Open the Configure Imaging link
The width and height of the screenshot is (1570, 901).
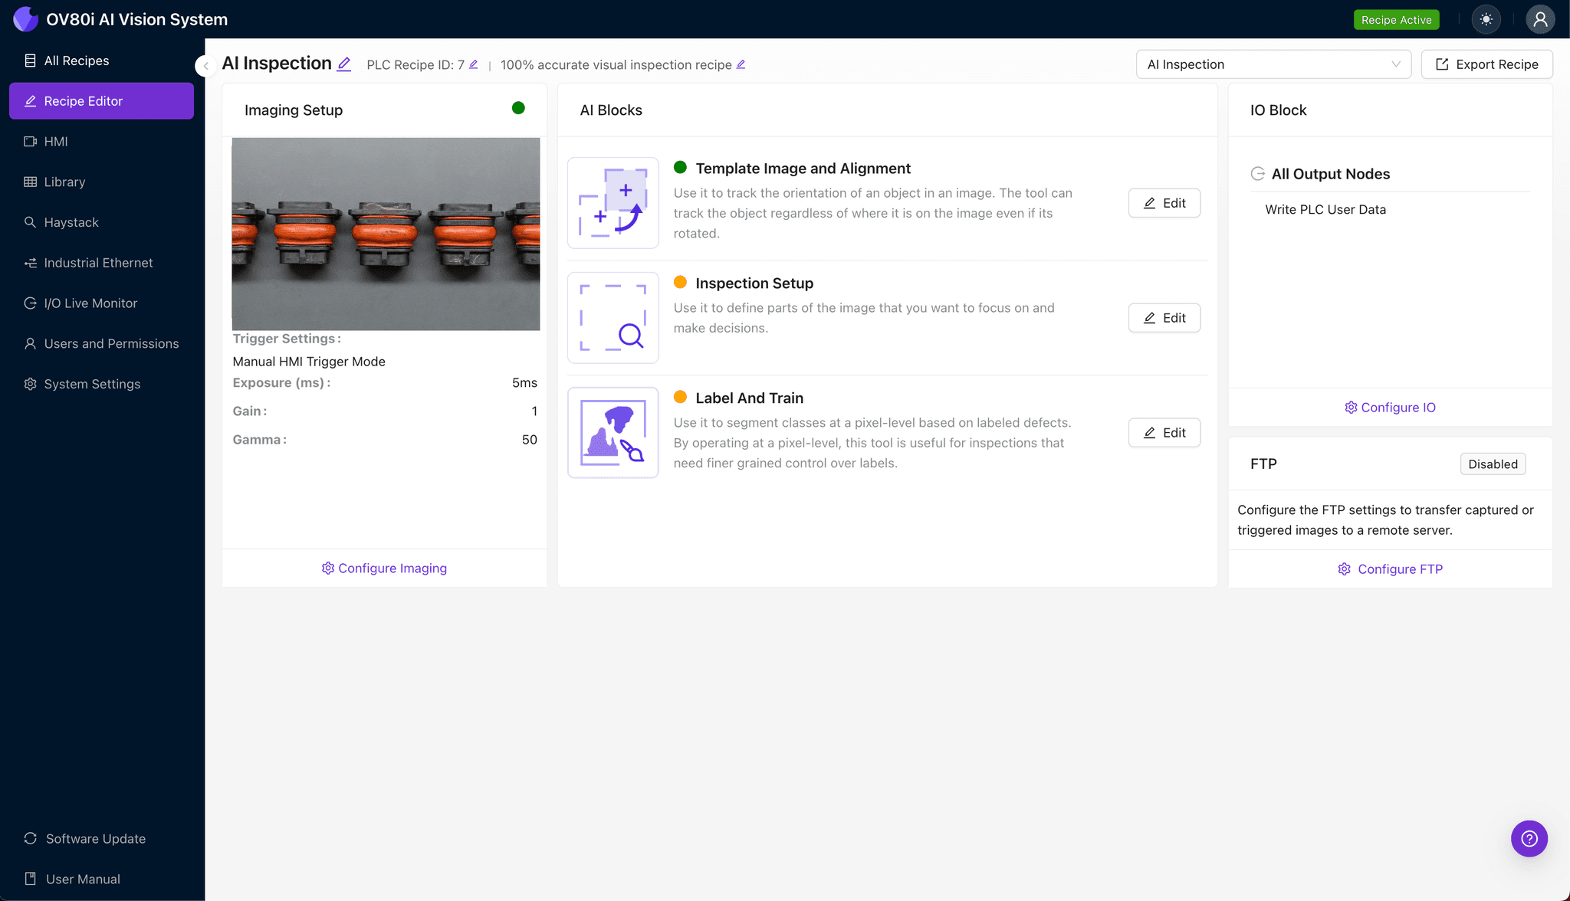click(x=384, y=568)
